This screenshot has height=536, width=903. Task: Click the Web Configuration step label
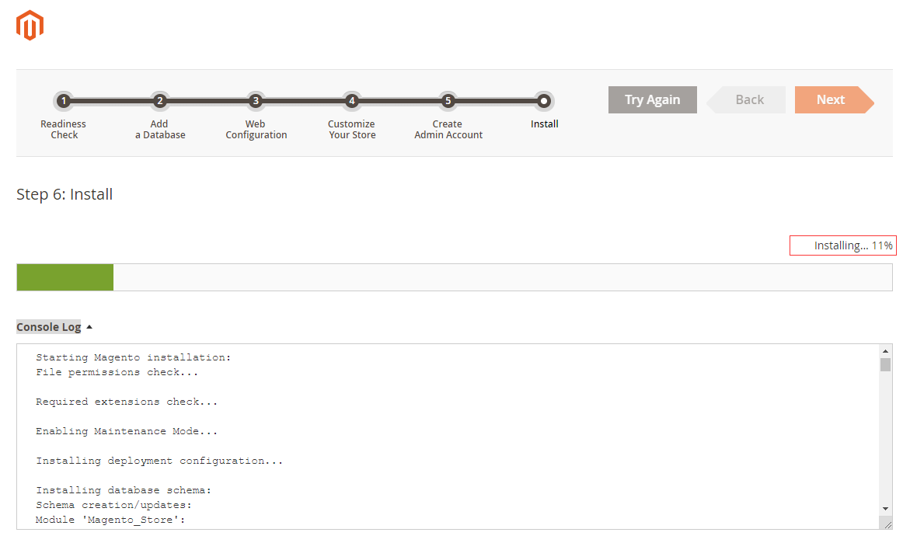pyautogui.click(x=256, y=129)
